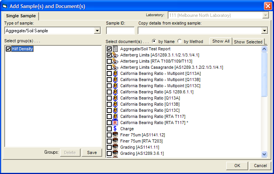
Task: Click the red R icon for California Bearing Ratio [RTA T117] *
Action: (x=115, y=123)
